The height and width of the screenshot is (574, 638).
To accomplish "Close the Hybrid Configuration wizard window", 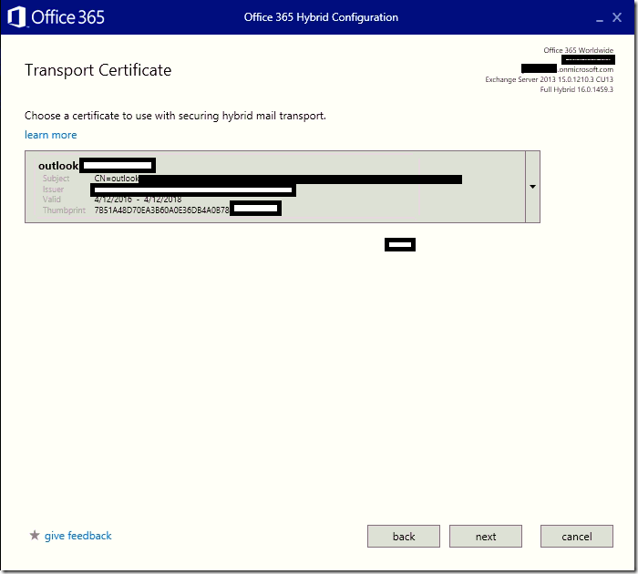I will [617, 17].
